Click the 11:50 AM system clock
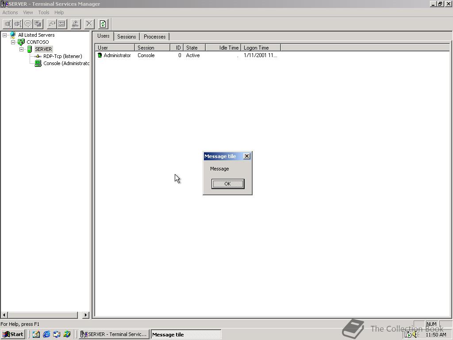The image size is (453, 340). (x=436, y=335)
